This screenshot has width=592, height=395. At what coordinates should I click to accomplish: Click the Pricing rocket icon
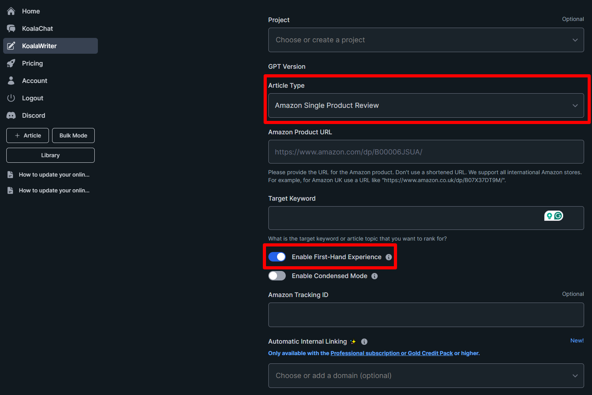coord(11,63)
